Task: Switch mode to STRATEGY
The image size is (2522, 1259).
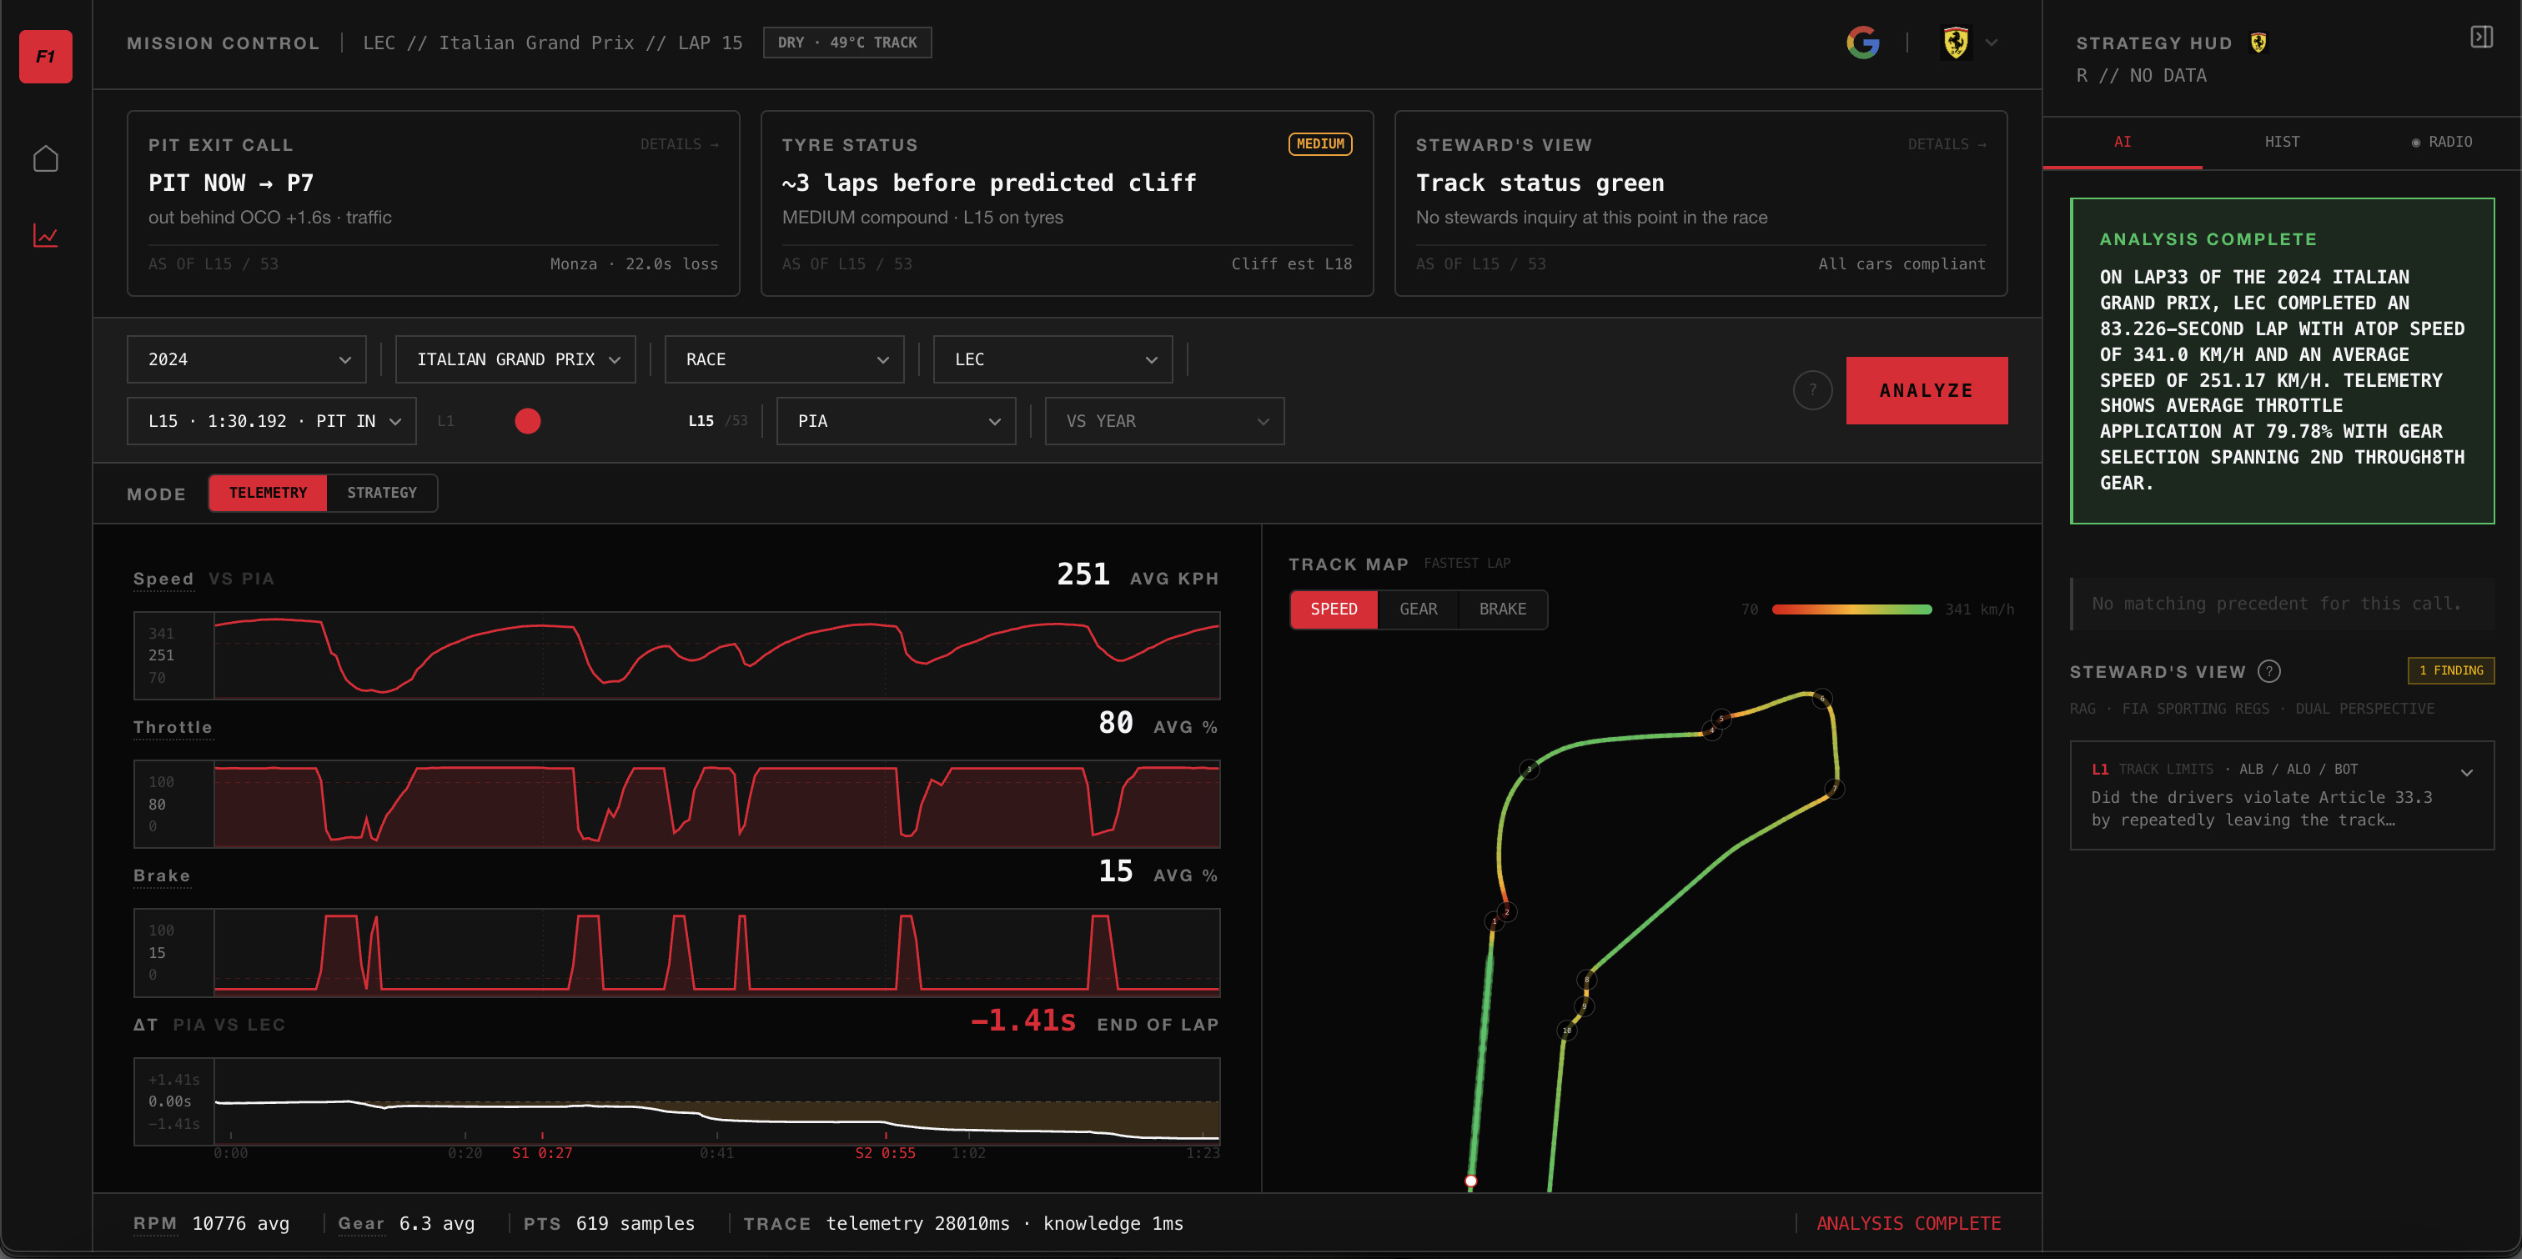Action: click(382, 493)
